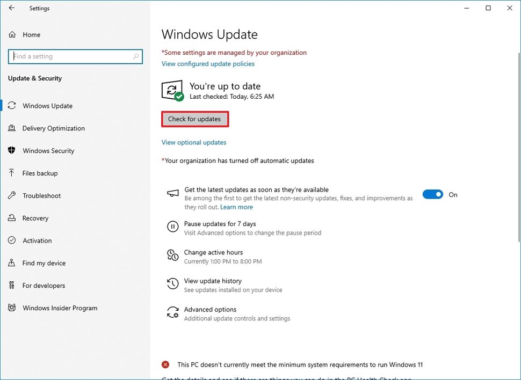Click the Check for updates button
This screenshot has width=521, height=380.
(195, 119)
